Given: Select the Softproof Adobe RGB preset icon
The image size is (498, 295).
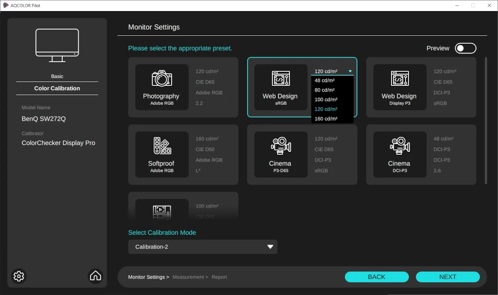Looking at the screenshot, I should (x=162, y=146).
